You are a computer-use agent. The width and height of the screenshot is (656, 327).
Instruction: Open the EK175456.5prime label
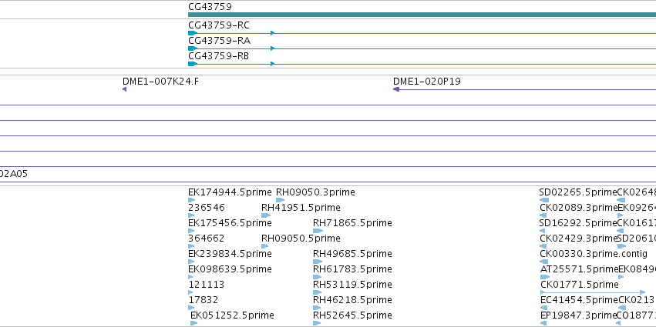tap(230, 223)
